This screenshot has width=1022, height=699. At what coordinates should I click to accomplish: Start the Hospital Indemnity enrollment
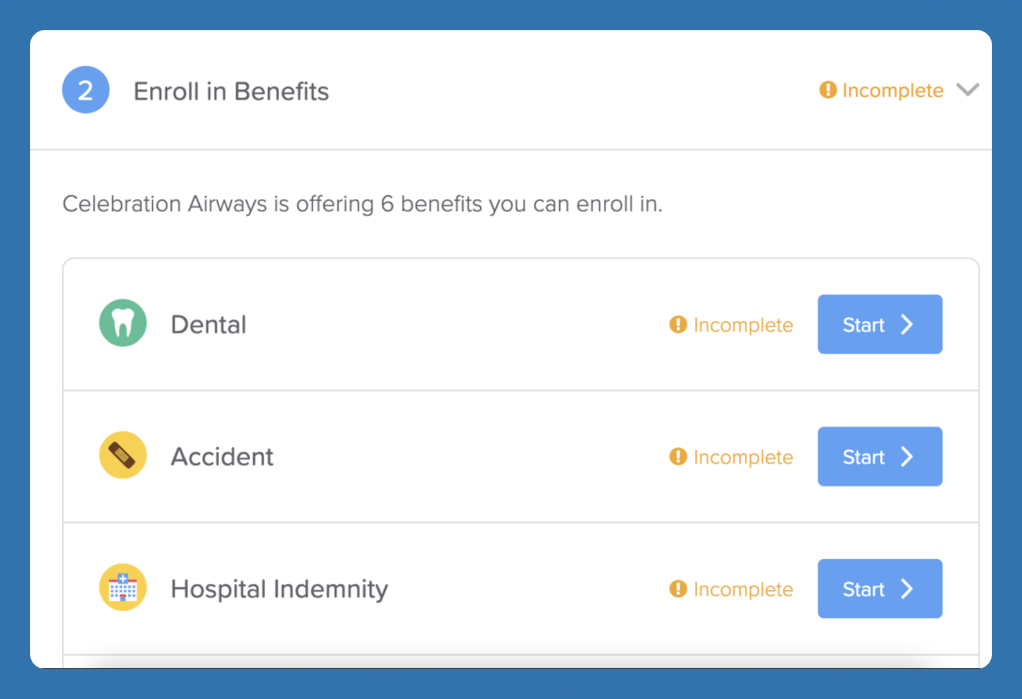click(879, 588)
